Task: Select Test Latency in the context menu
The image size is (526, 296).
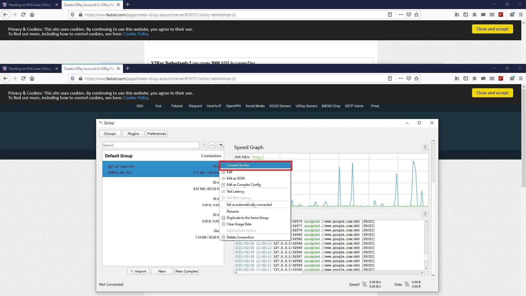Action: coord(255,192)
